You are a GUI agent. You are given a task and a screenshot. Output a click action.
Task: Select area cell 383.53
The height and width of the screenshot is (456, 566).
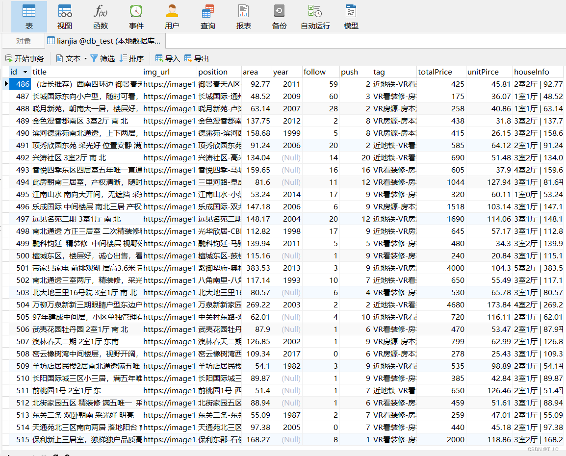(x=257, y=268)
